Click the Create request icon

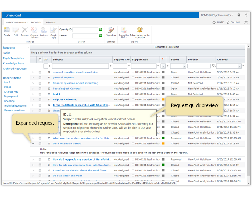(7, 31)
